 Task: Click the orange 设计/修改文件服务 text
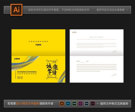(28, 104)
